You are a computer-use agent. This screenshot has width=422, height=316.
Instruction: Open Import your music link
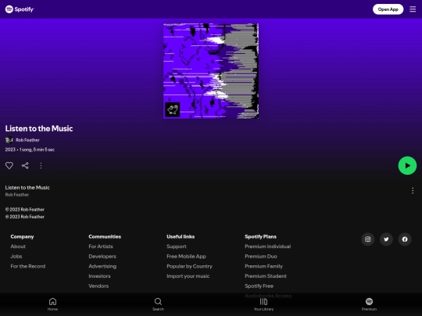click(188, 276)
